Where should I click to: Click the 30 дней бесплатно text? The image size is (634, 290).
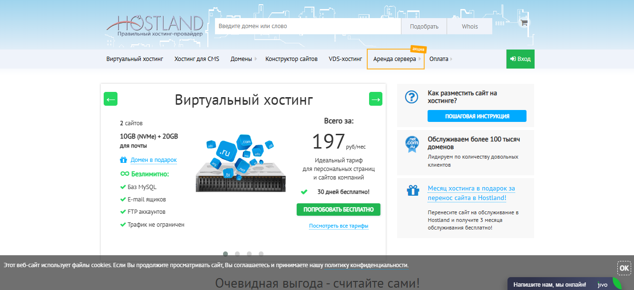click(343, 192)
